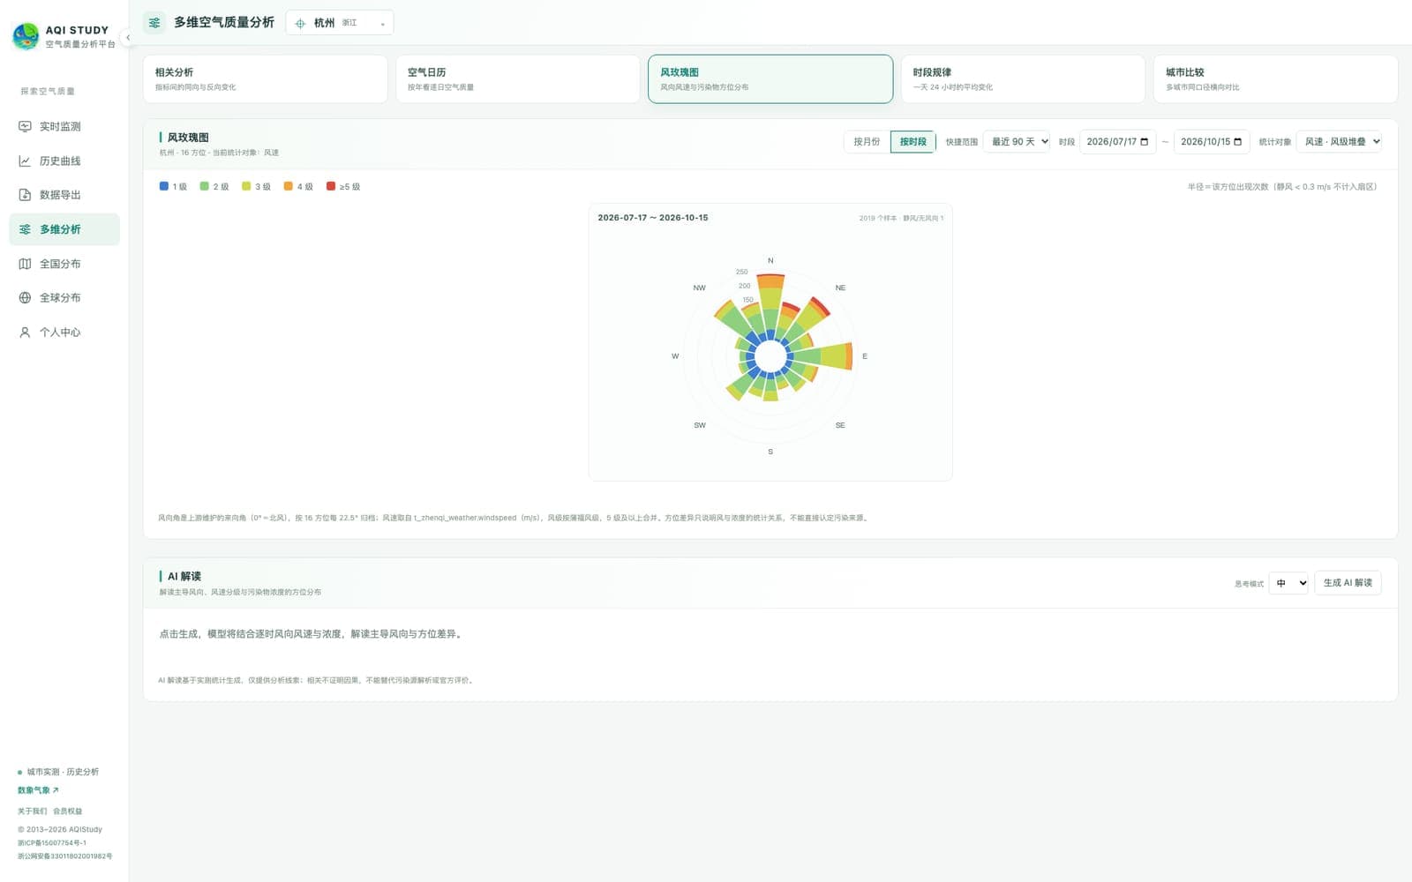Toggle the 3 级 legend series
The image size is (1412, 882).
coord(257,187)
